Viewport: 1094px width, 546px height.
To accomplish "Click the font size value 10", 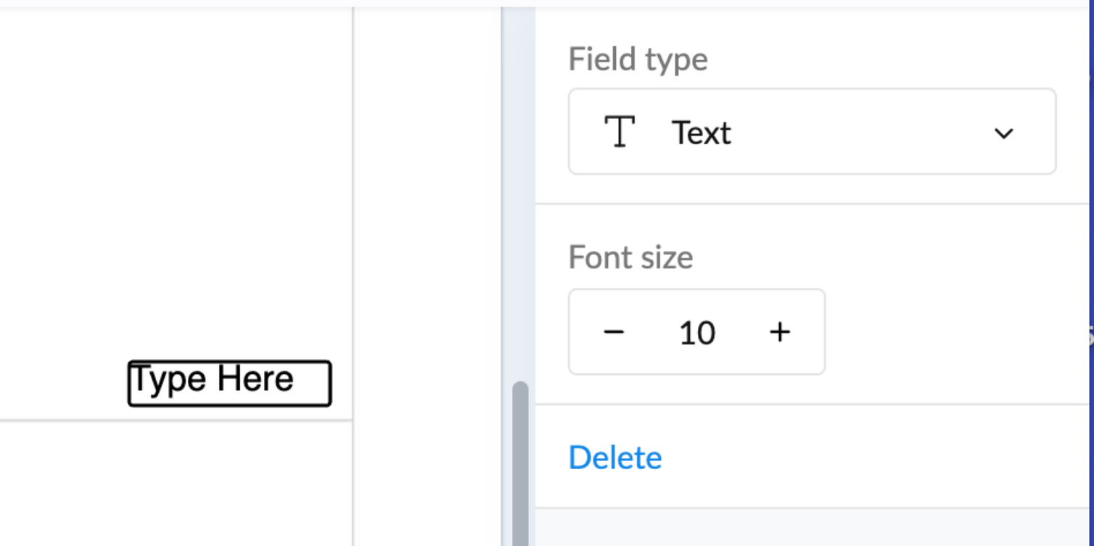I will coord(697,332).
